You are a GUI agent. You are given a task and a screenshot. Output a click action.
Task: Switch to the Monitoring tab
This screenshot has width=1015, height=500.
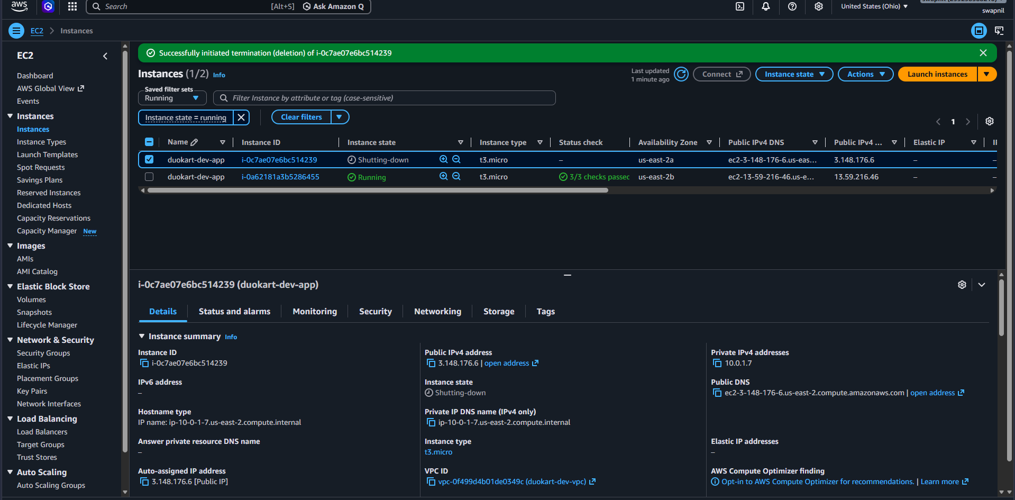[315, 312]
